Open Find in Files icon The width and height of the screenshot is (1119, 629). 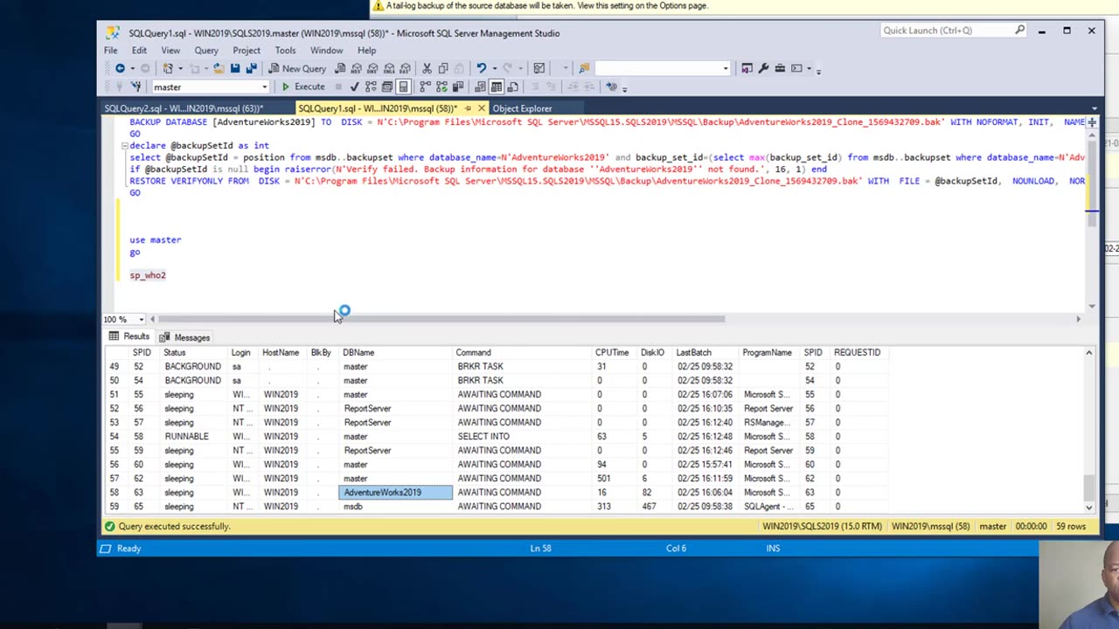[x=584, y=68]
